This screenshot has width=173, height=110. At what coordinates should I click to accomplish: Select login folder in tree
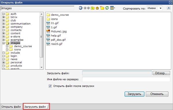tap(14, 56)
